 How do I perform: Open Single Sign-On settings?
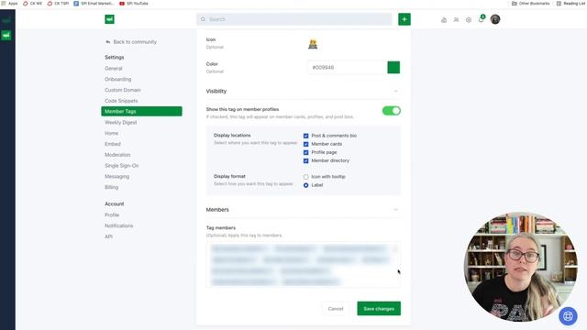[x=121, y=166]
